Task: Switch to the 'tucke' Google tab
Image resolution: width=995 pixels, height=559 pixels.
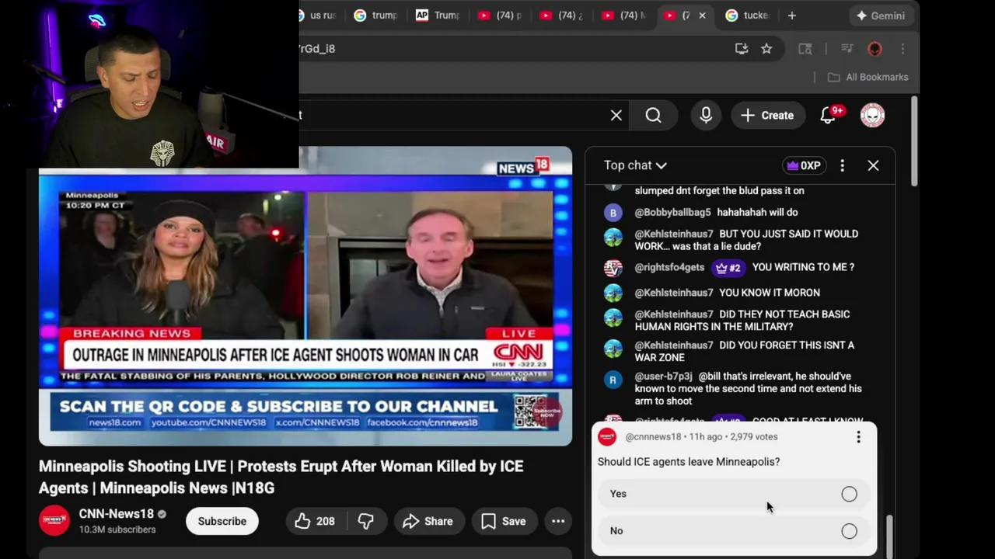Action: coord(748,16)
